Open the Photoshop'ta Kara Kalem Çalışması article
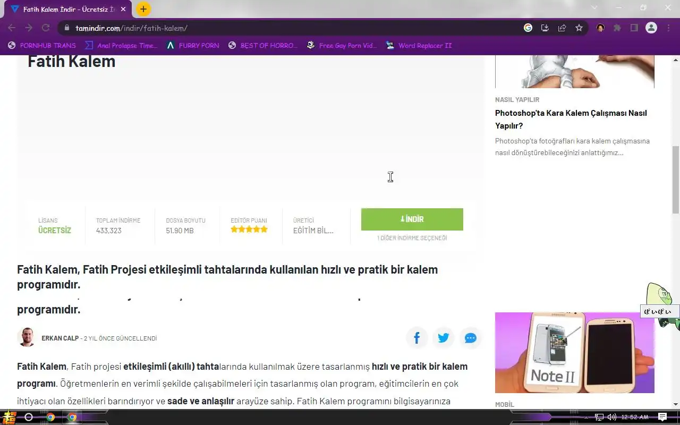This screenshot has height=425, width=680. [x=571, y=120]
